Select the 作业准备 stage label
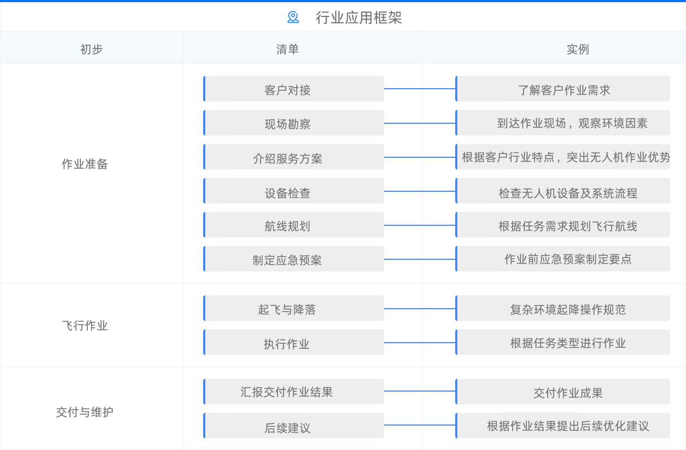Viewport: 686px width, 450px height. pos(85,164)
